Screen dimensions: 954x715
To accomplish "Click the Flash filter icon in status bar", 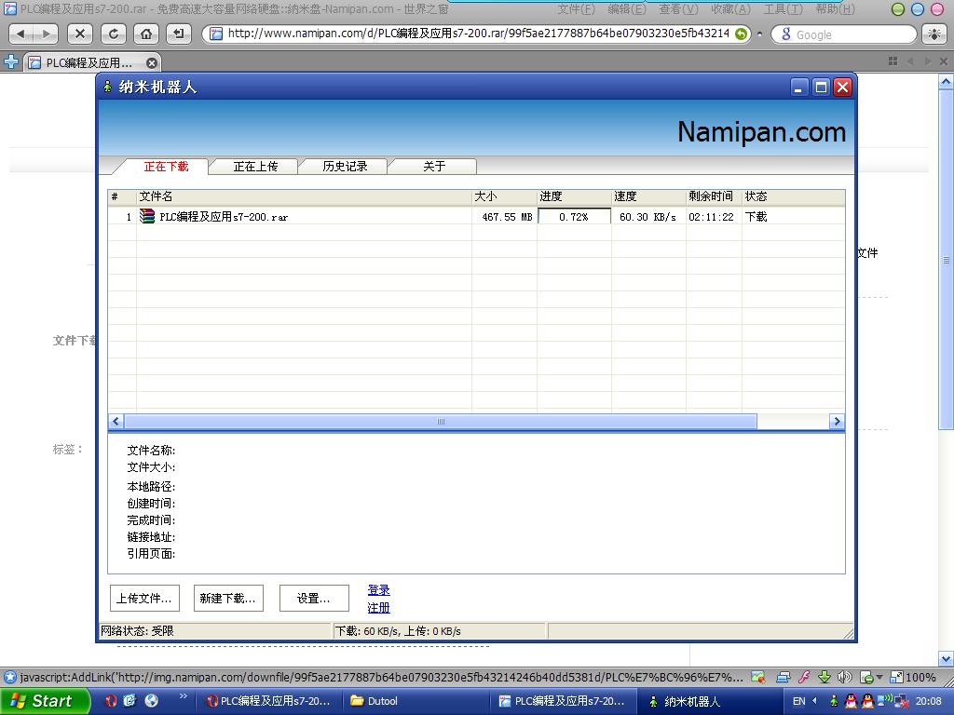I will tap(803, 677).
